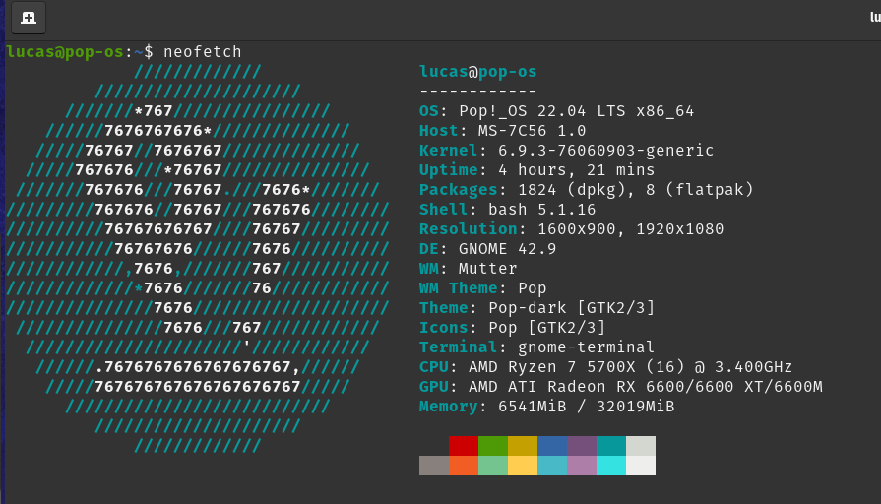Click the pink-mauve color block in bottom row
The image size is (881, 504).
pos(582,466)
